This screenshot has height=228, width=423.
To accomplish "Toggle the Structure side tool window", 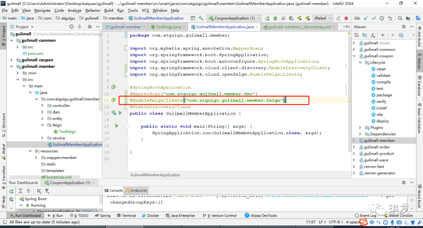I will pos(4,125).
